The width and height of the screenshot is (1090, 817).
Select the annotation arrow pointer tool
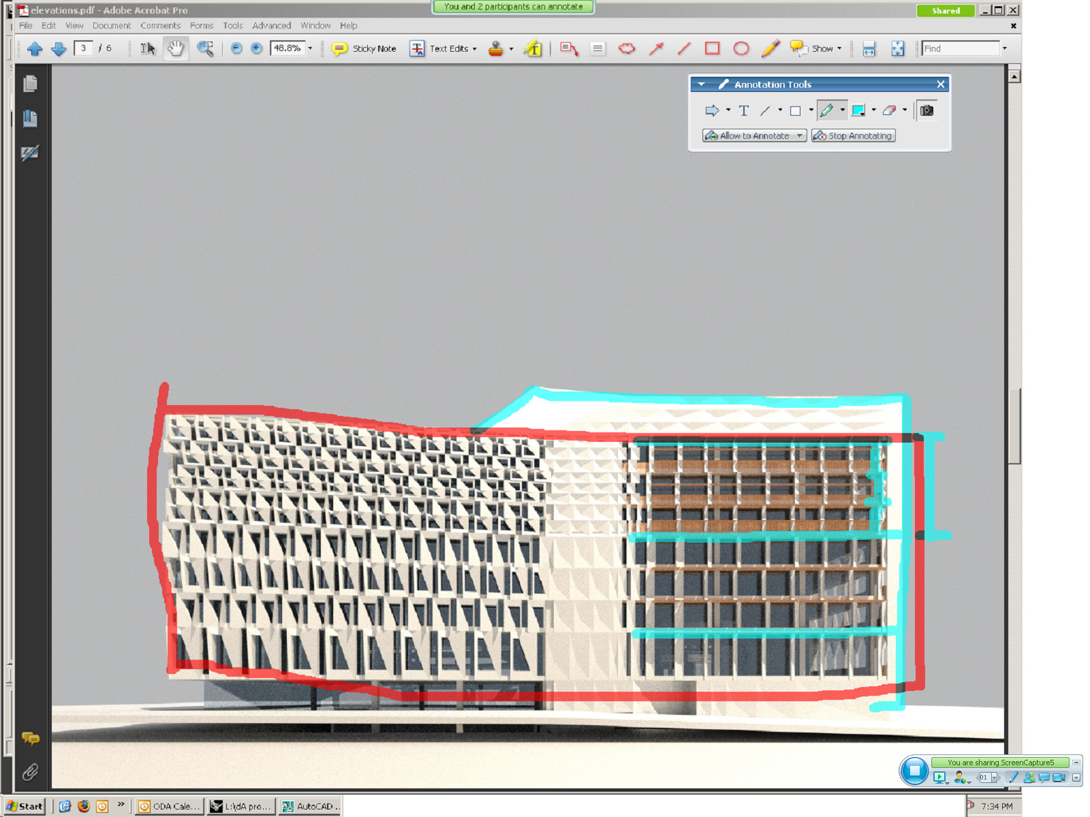712,110
